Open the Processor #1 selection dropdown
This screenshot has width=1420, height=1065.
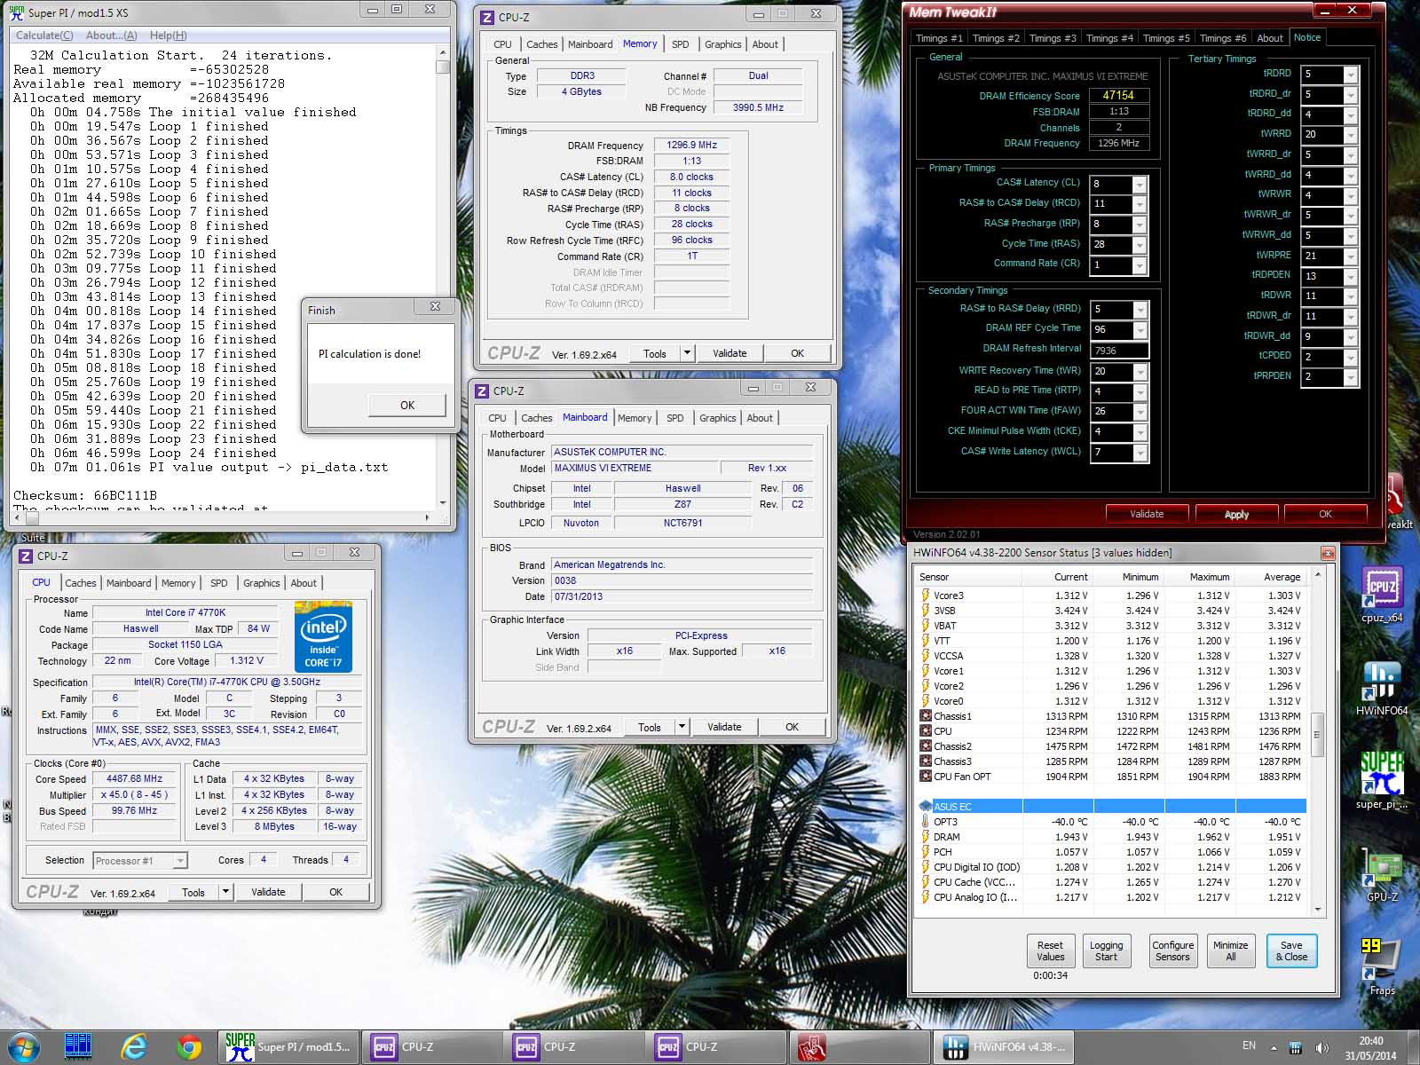coord(180,860)
